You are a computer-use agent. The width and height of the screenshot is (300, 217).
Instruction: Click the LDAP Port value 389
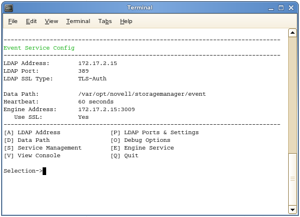point(83,71)
